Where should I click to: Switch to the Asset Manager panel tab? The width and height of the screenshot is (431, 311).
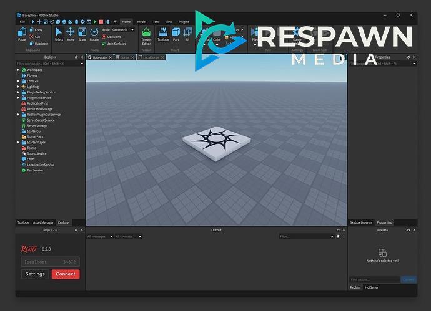click(43, 222)
